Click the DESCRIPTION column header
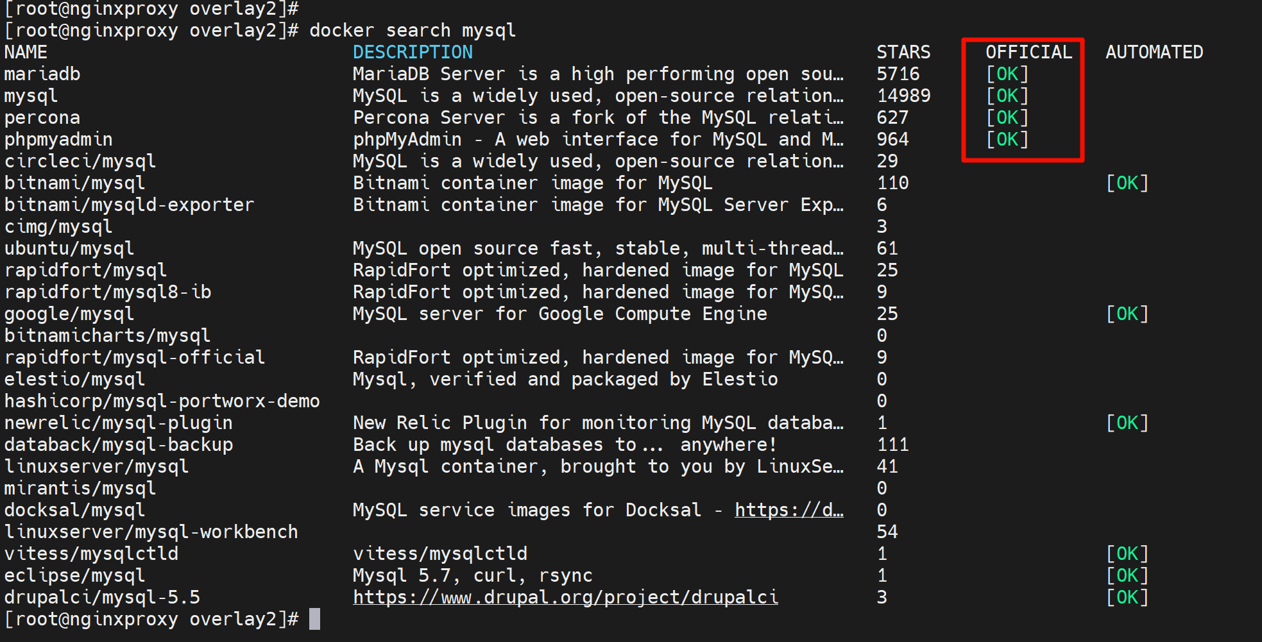Screen dimensions: 1262x642 (413, 52)
